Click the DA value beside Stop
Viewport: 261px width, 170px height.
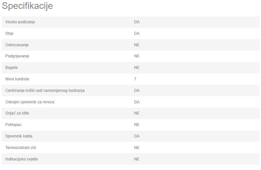tap(137, 33)
